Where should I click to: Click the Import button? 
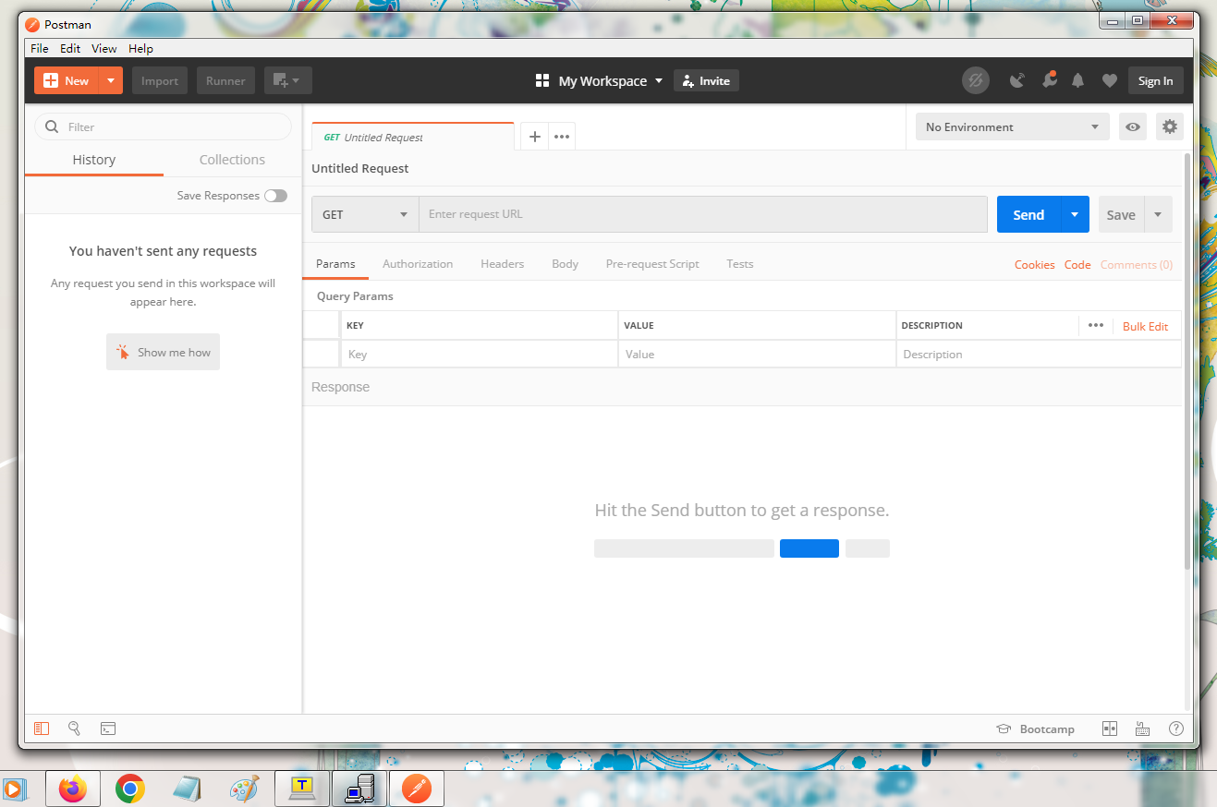tap(160, 81)
